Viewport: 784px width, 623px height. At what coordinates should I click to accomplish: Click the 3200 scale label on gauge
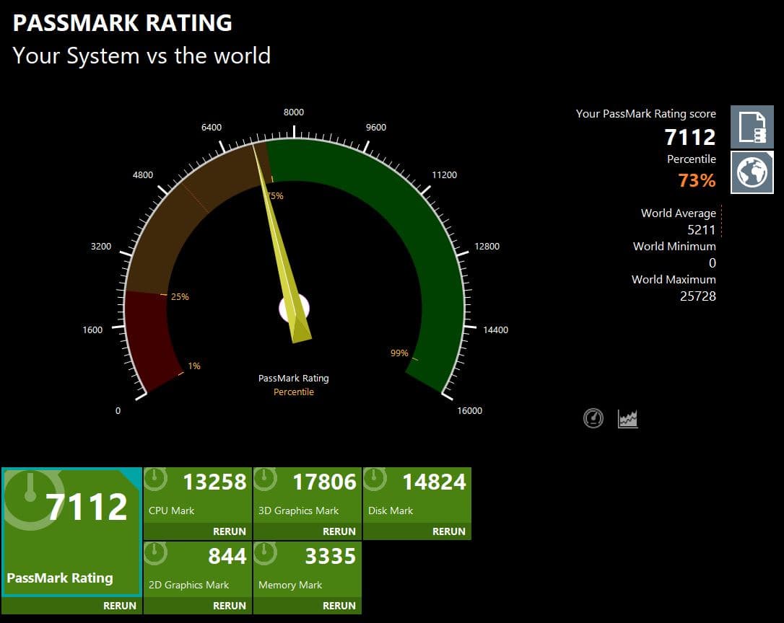point(101,247)
